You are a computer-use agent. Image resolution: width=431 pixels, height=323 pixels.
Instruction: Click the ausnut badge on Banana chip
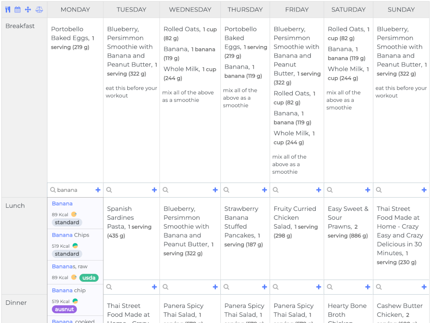point(64,309)
